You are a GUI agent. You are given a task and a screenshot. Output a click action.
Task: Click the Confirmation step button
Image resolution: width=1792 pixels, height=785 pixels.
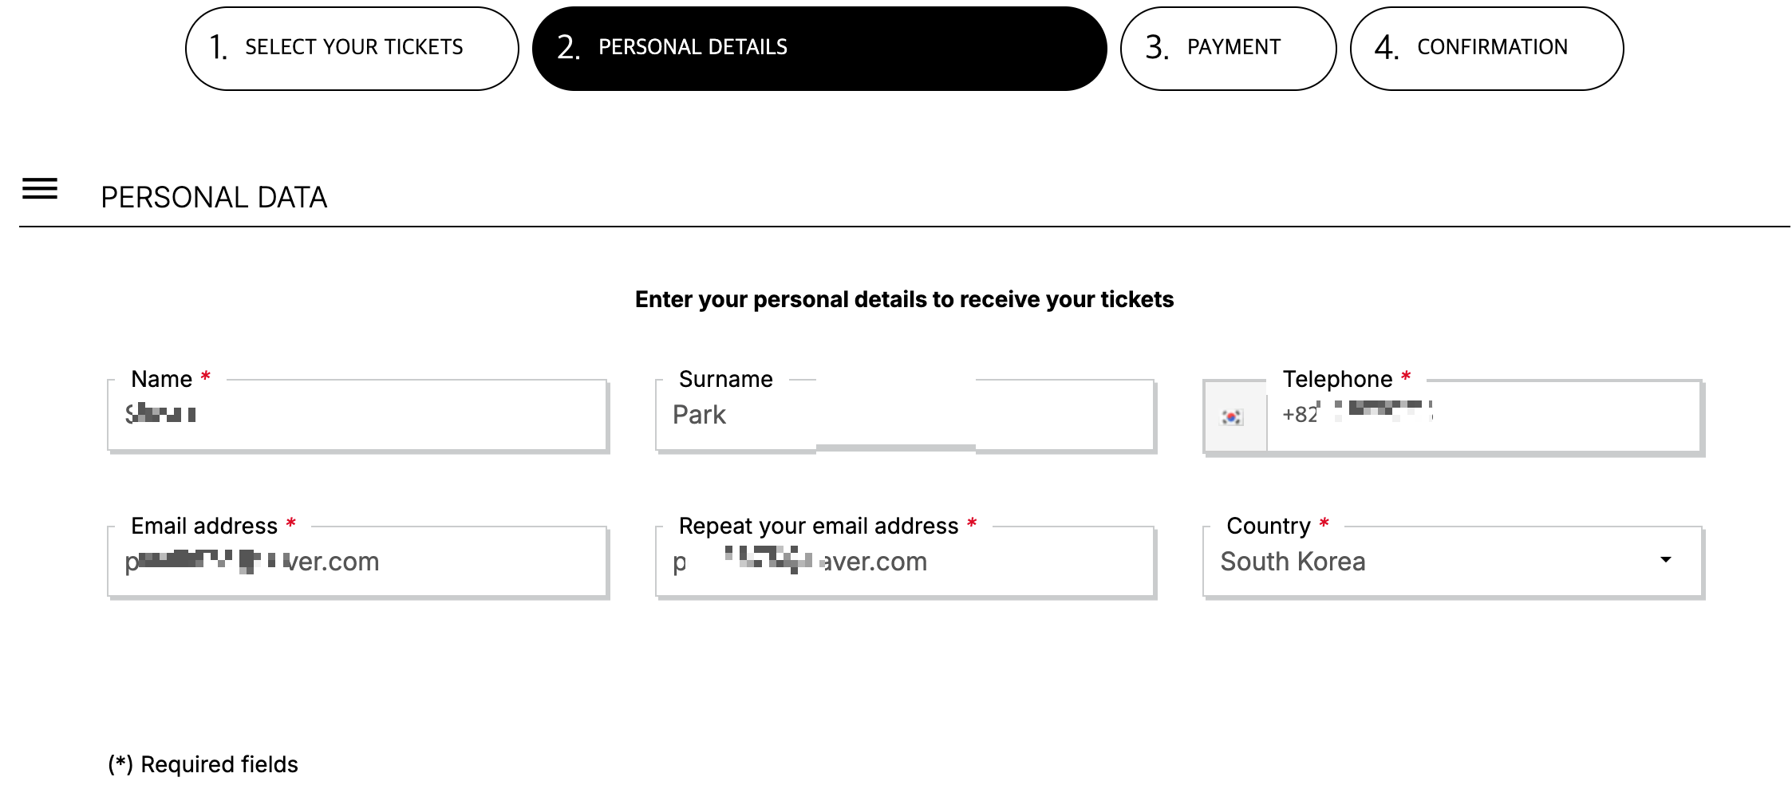(1486, 48)
